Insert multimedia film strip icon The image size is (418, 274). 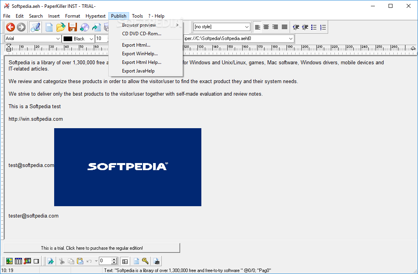[x=27, y=261]
